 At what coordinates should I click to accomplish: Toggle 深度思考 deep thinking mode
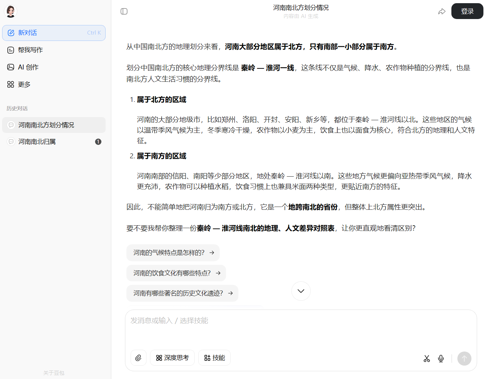(172, 358)
